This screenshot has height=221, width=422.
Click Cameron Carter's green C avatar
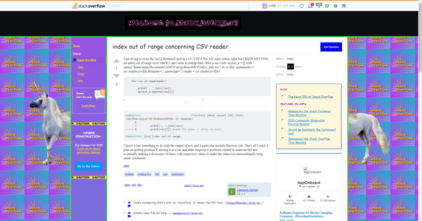coord(232,191)
